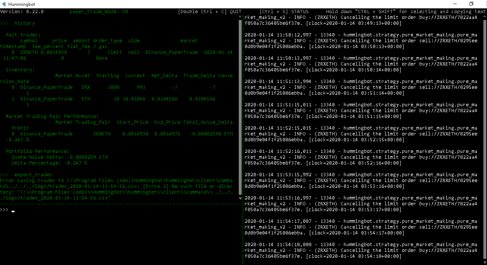Click the "Portfolio Performance:" heading

38,151
